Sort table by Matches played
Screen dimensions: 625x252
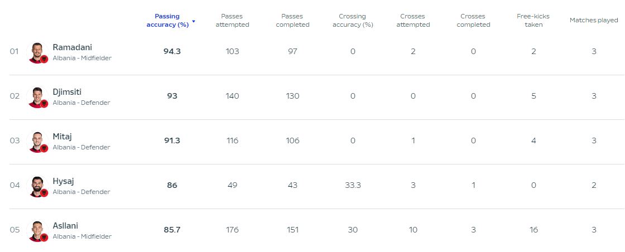coord(594,20)
